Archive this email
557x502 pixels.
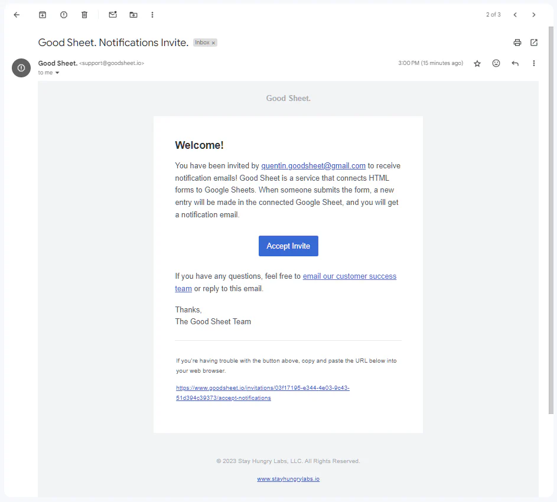pos(43,15)
